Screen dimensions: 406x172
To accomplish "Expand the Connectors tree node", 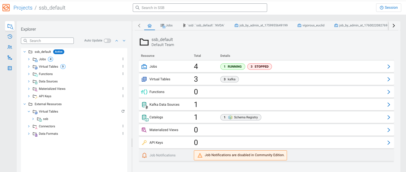I will 29,126.
